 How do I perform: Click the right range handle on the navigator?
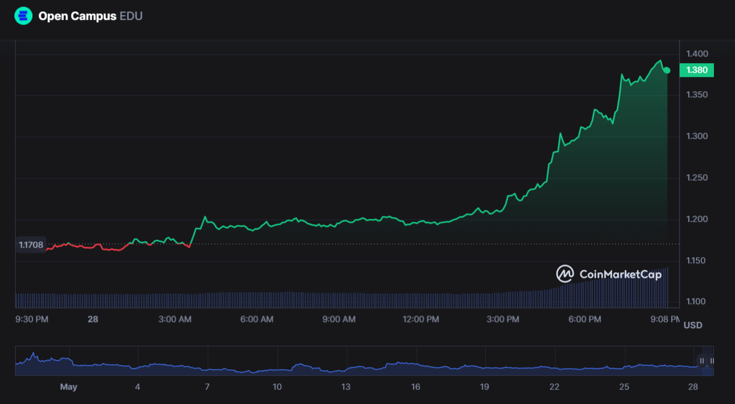[x=712, y=361]
